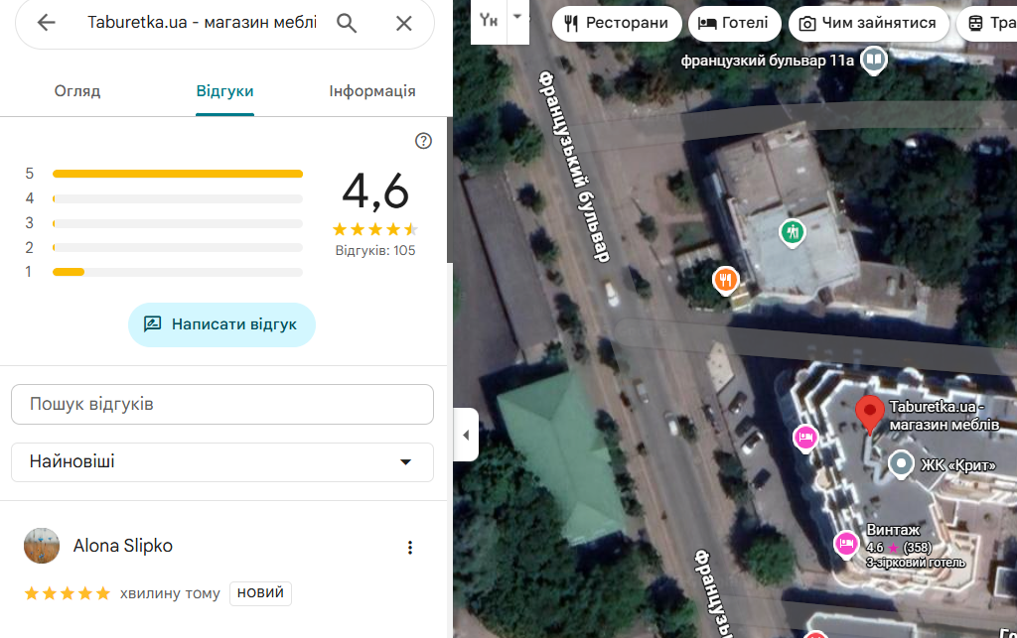Click the ЖК «Крит» location marker
Viewport: 1017px width, 638px height.
point(901,464)
